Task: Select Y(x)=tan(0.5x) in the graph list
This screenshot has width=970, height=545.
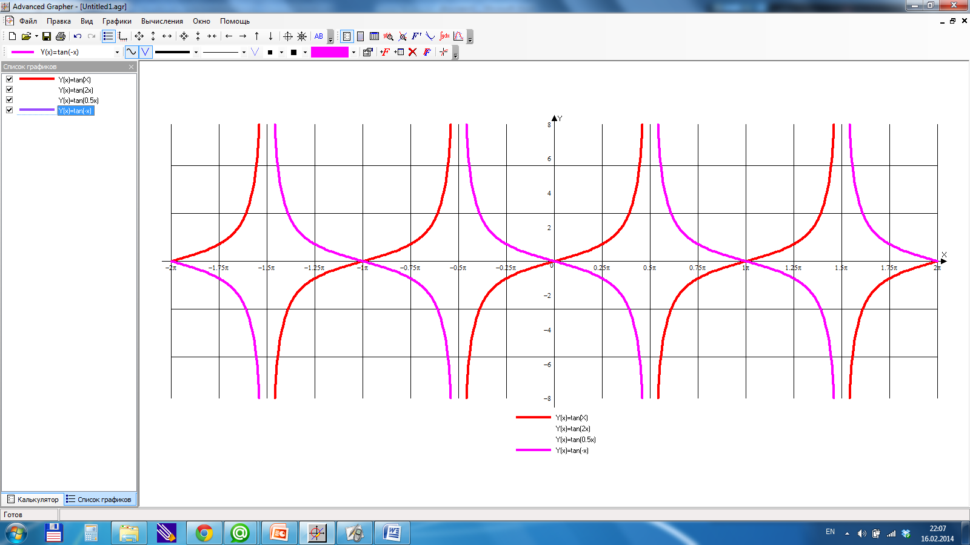Action: (78, 101)
